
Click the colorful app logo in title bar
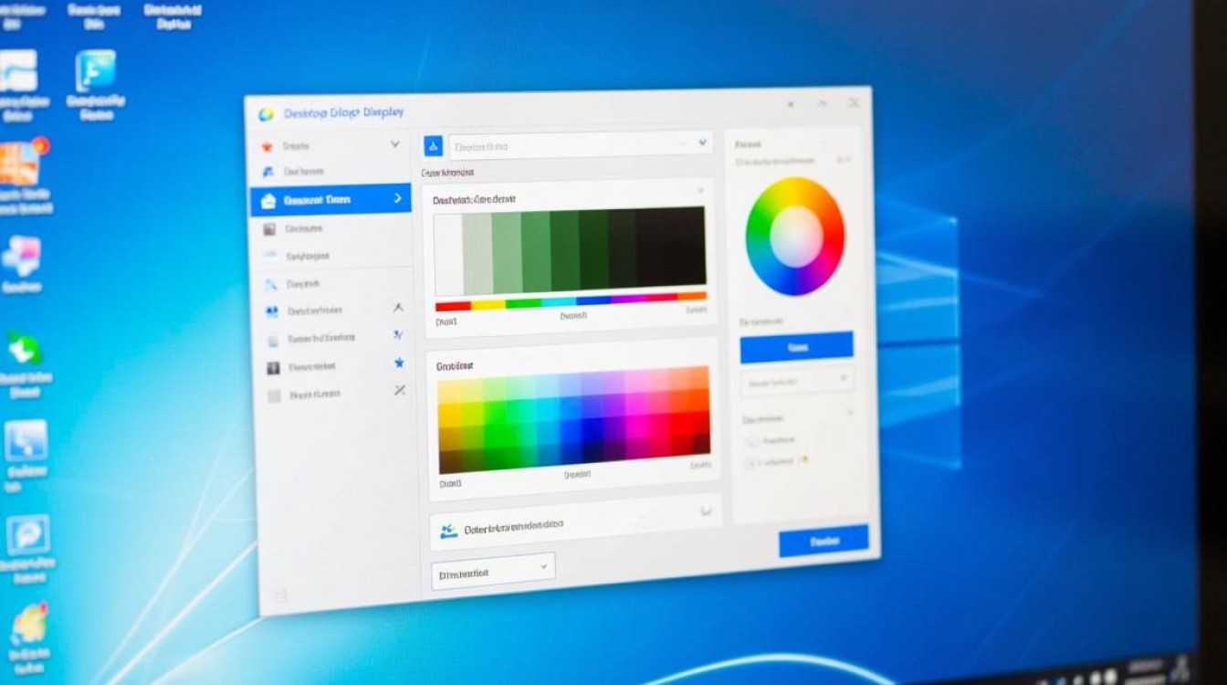point(266,114)
